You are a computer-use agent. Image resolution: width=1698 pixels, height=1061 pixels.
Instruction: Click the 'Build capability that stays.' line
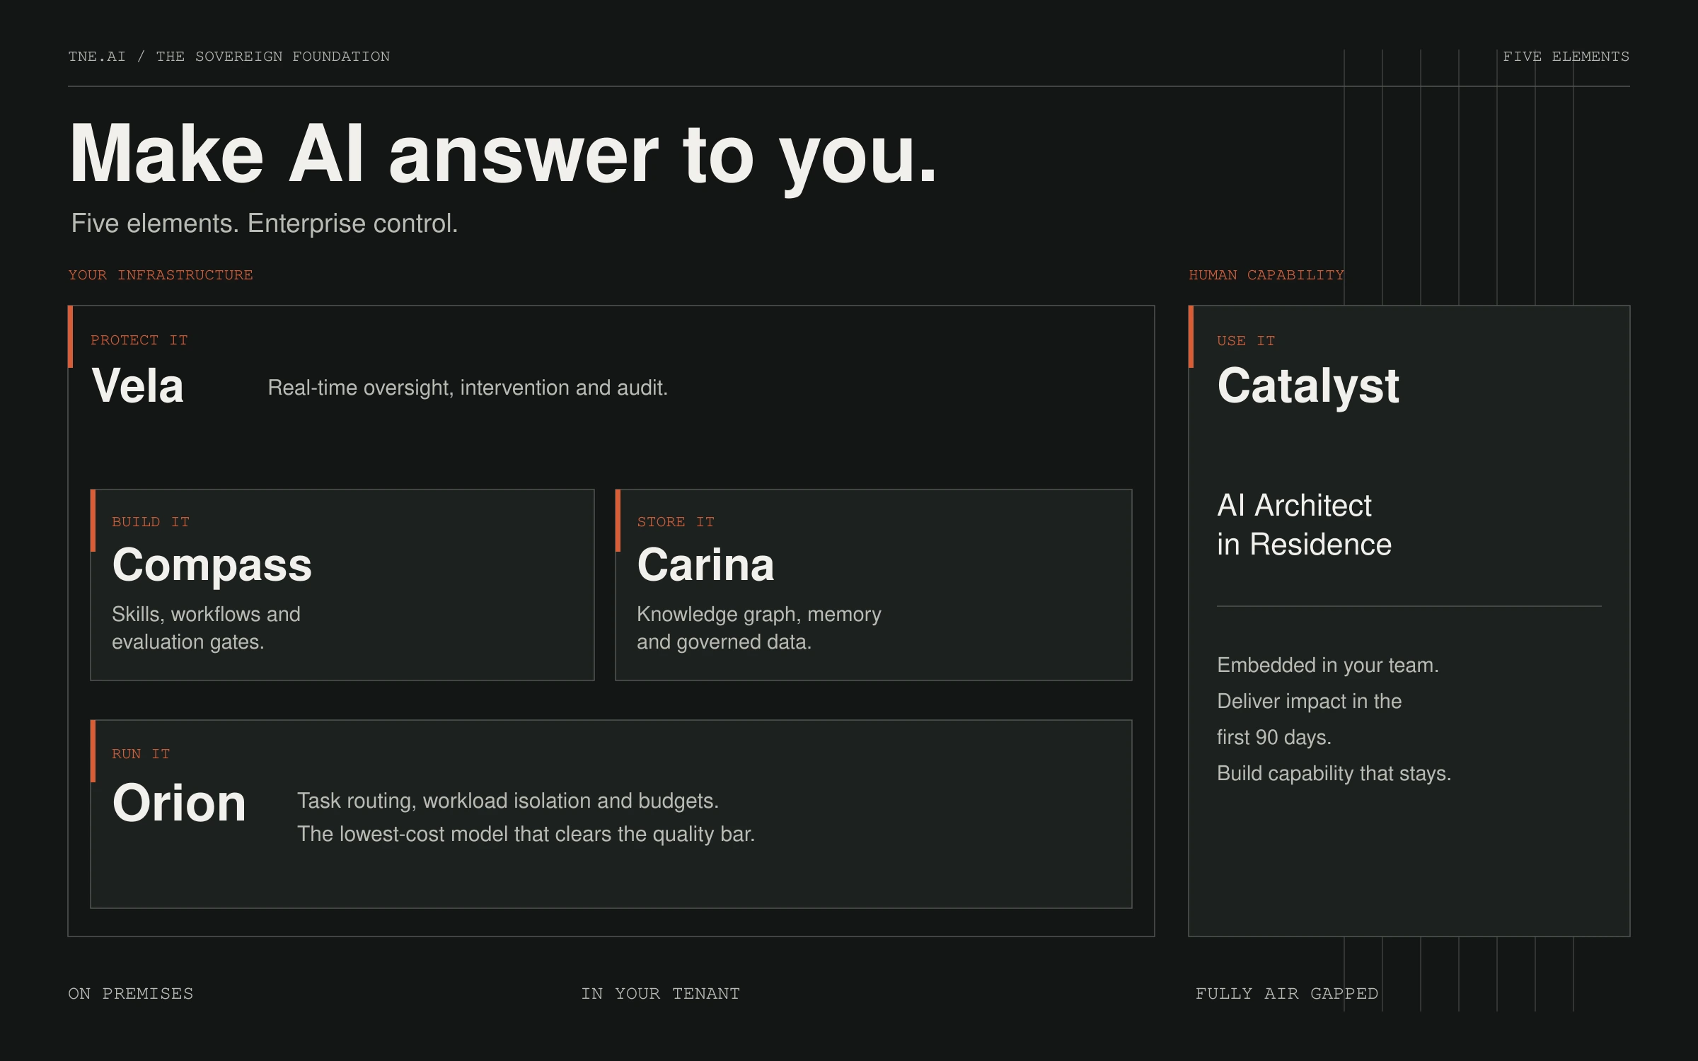click(1334, 773)
